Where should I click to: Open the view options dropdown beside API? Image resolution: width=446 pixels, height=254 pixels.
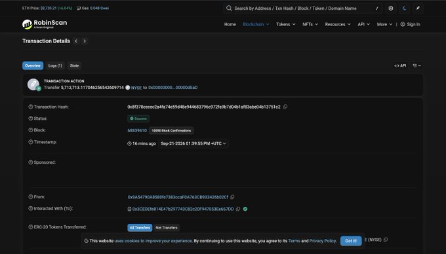click(416, 65)
